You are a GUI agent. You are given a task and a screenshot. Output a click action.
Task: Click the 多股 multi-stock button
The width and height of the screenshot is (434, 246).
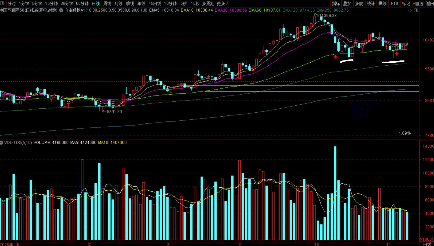pos(359,3)
